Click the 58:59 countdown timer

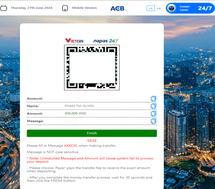(x=92, y=140)
